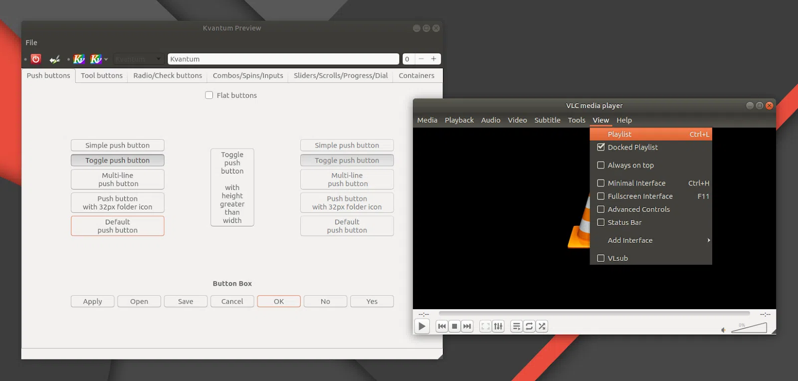Switch to the Tool buttons tab
Screen dimensions: 798x381
pos(102,76)
